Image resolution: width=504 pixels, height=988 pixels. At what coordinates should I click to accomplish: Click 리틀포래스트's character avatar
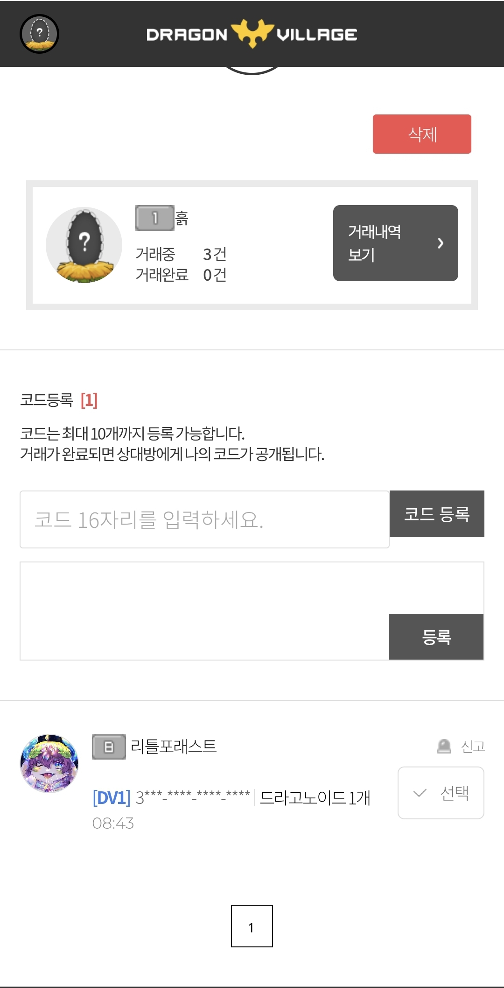(x=49, y=763)
